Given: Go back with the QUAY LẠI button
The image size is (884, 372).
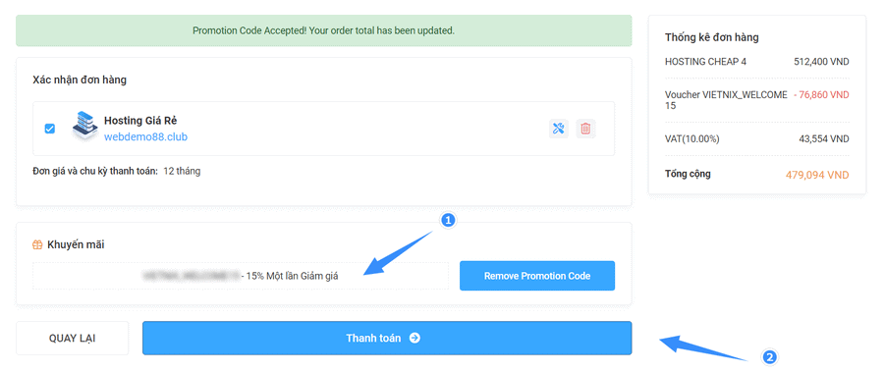Looking at the screenshot, I should tap(72, 339).
